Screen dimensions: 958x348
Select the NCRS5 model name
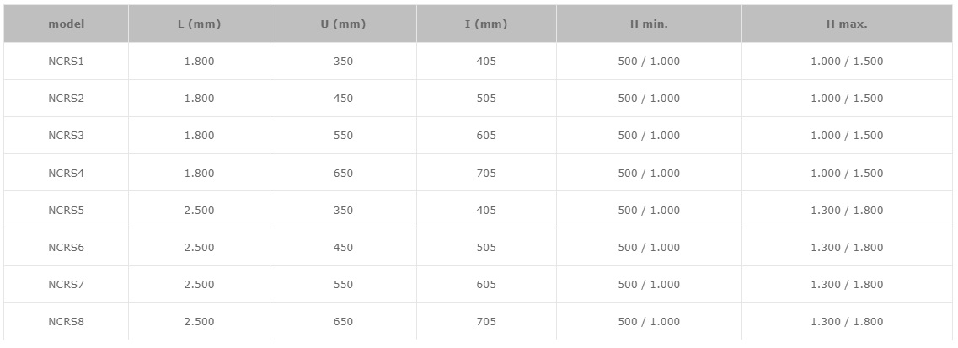click(66, 210)
